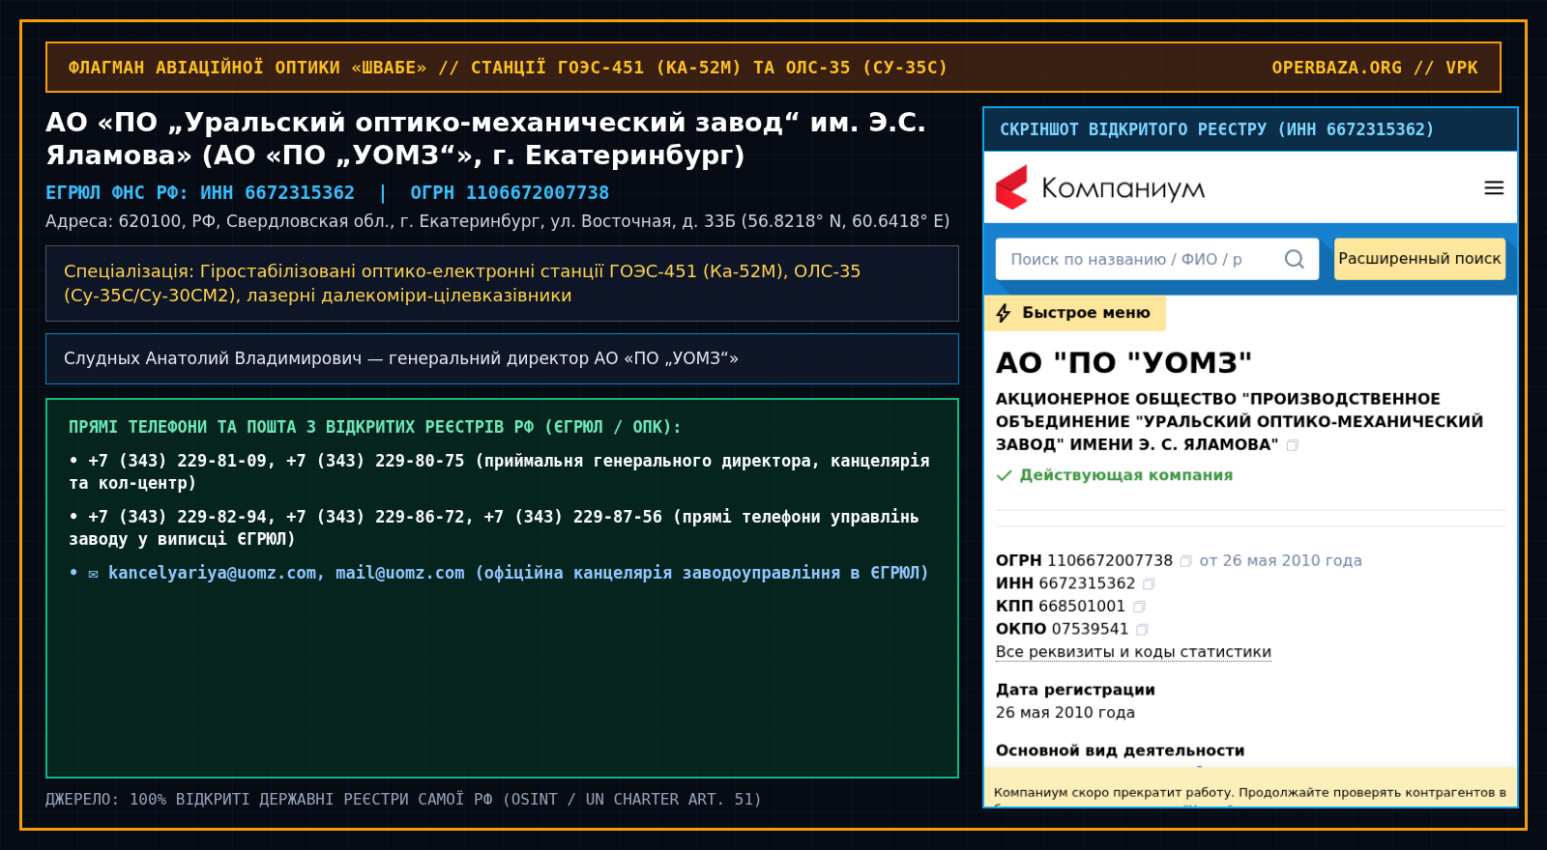The image size is (1547, 850).
Task: Click the Компаниум wordmark text
Action: tap(1124, 188)
